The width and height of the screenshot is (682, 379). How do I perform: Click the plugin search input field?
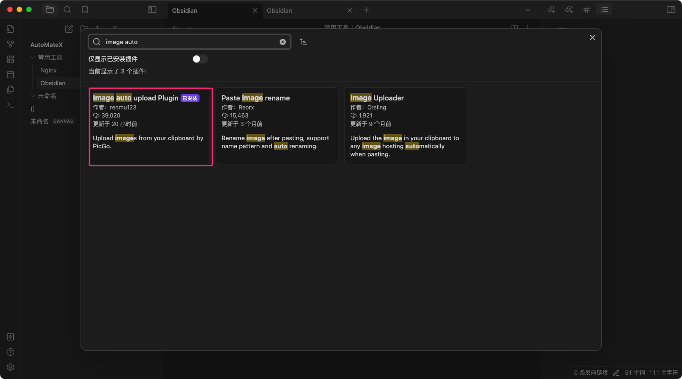[x=190, y=42]
